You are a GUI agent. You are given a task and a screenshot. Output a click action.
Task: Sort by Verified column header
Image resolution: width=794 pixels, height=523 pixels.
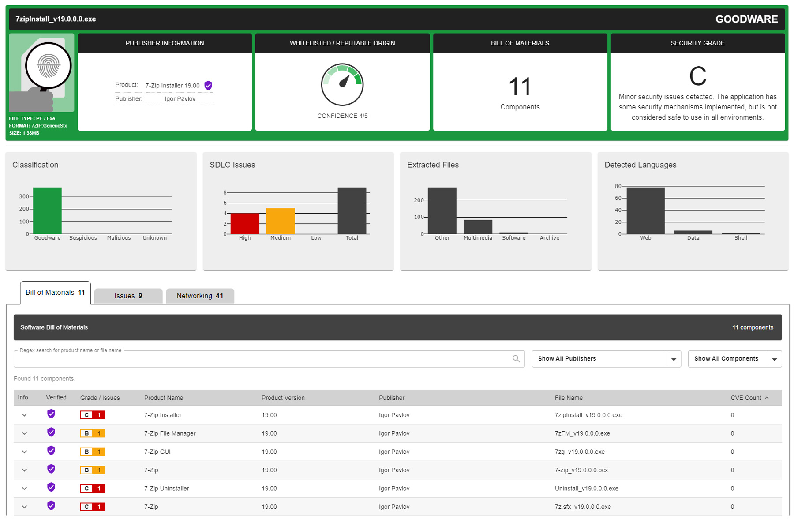point(56,398)
